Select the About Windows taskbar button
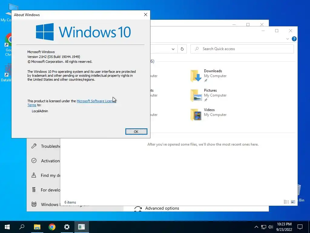Screen dimensions: 310x233 pos(81,227)
